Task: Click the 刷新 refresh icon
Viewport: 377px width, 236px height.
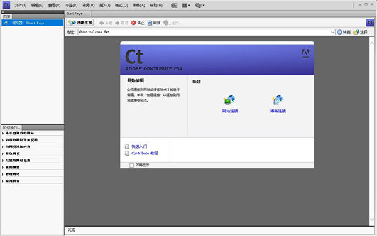Action: point(150,23)
